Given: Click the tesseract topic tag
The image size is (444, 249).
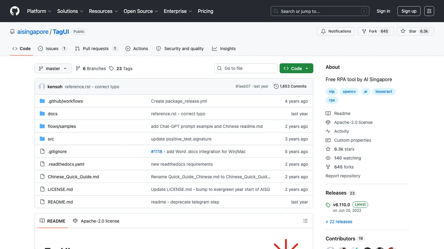Looking at the screenshot, I should (x=384, y=92).
